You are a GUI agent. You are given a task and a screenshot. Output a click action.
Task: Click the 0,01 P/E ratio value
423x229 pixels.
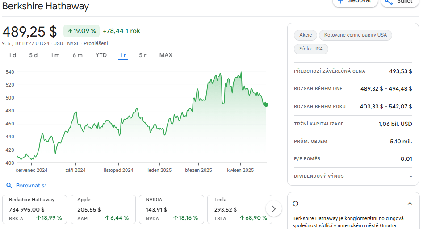[406, 159]
